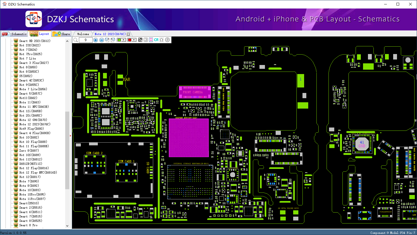
Task: Open the Share tab
Action: pos(61,34)
